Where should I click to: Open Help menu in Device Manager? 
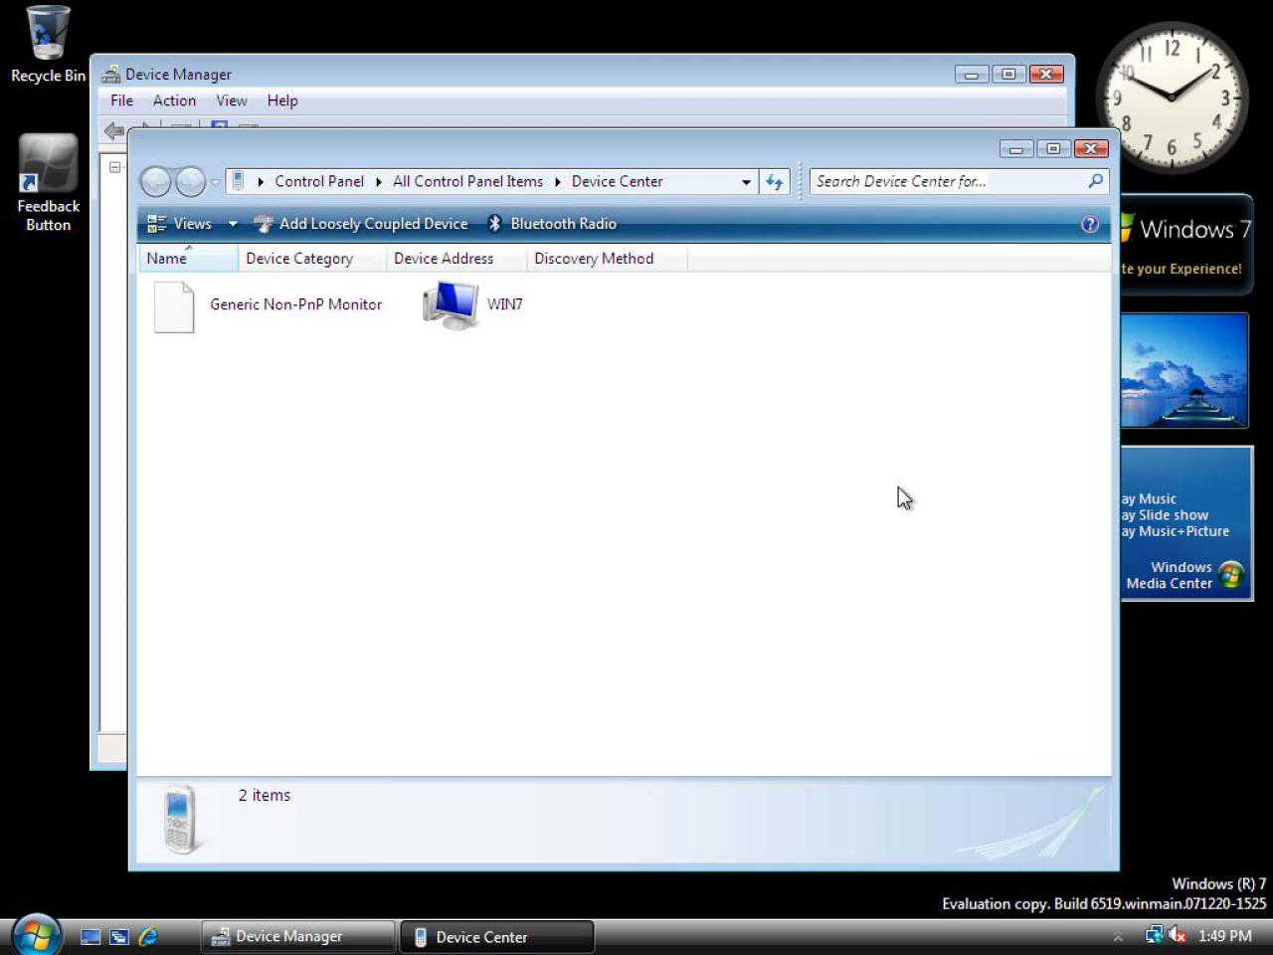coord(282,100)
